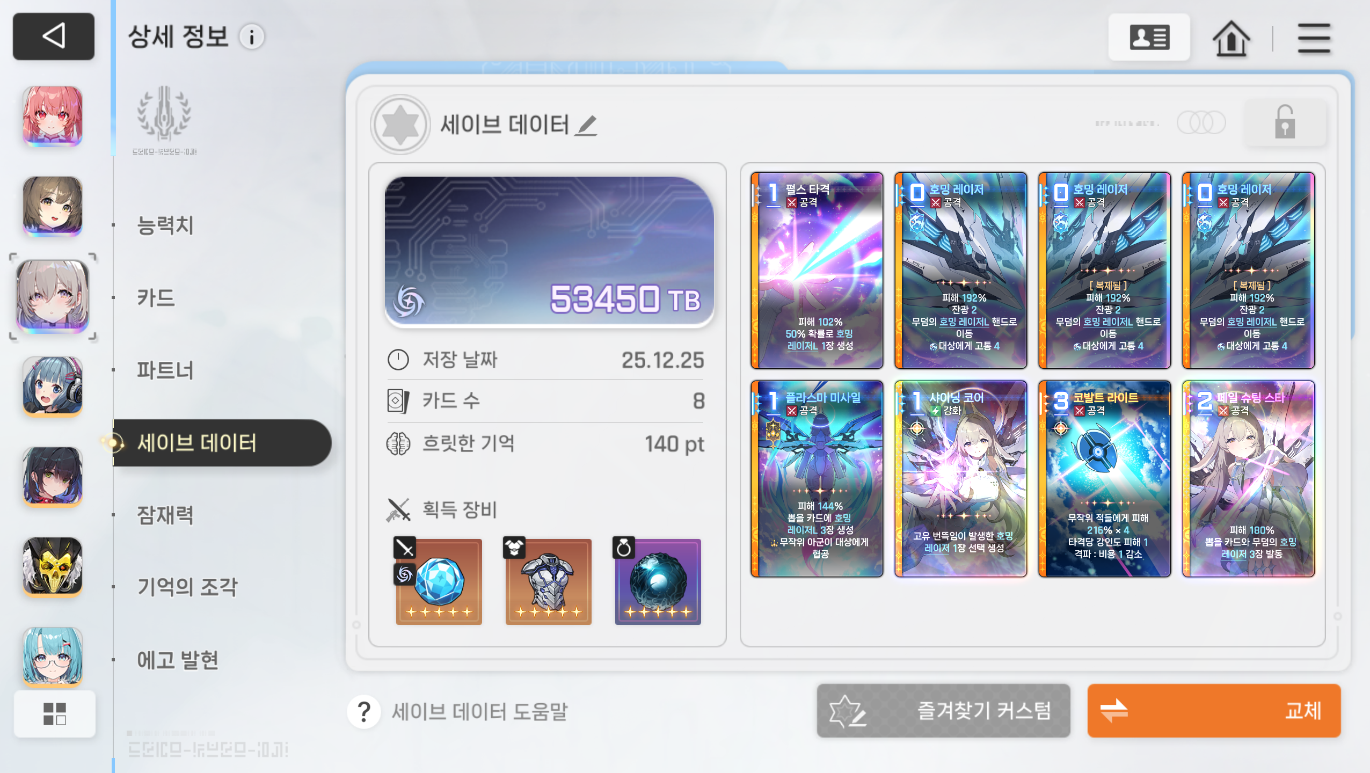The width and height of the screenshot is (1370, 773).
Task: Select the 파트너 menu entry
Action: 165,370
